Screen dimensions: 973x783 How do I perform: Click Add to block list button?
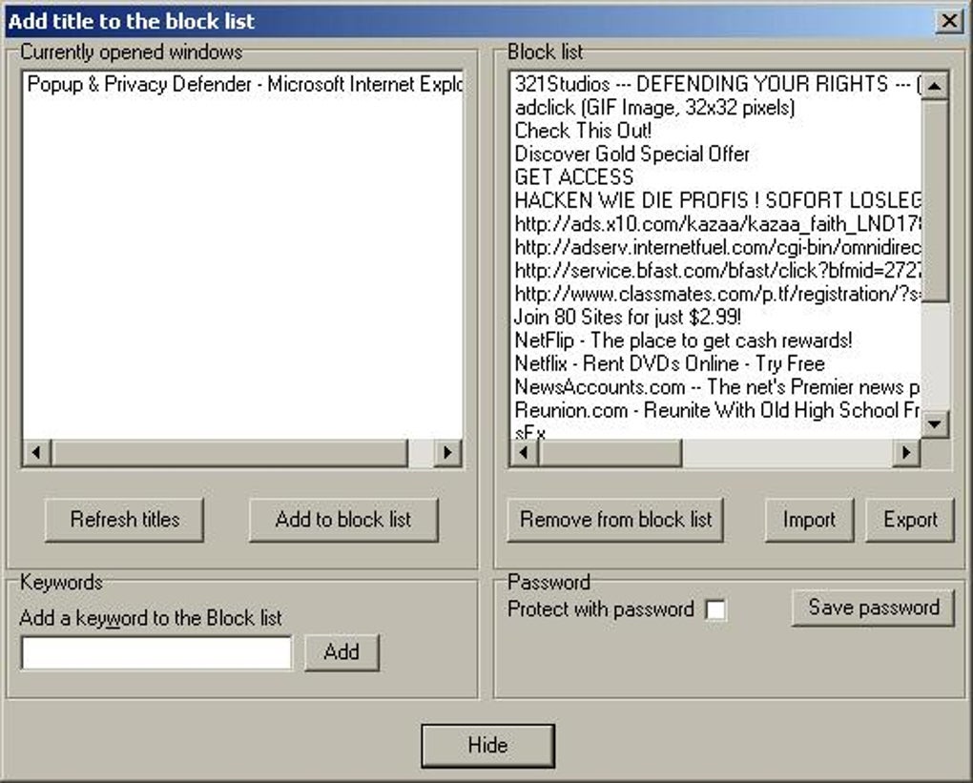pos(343,520)
